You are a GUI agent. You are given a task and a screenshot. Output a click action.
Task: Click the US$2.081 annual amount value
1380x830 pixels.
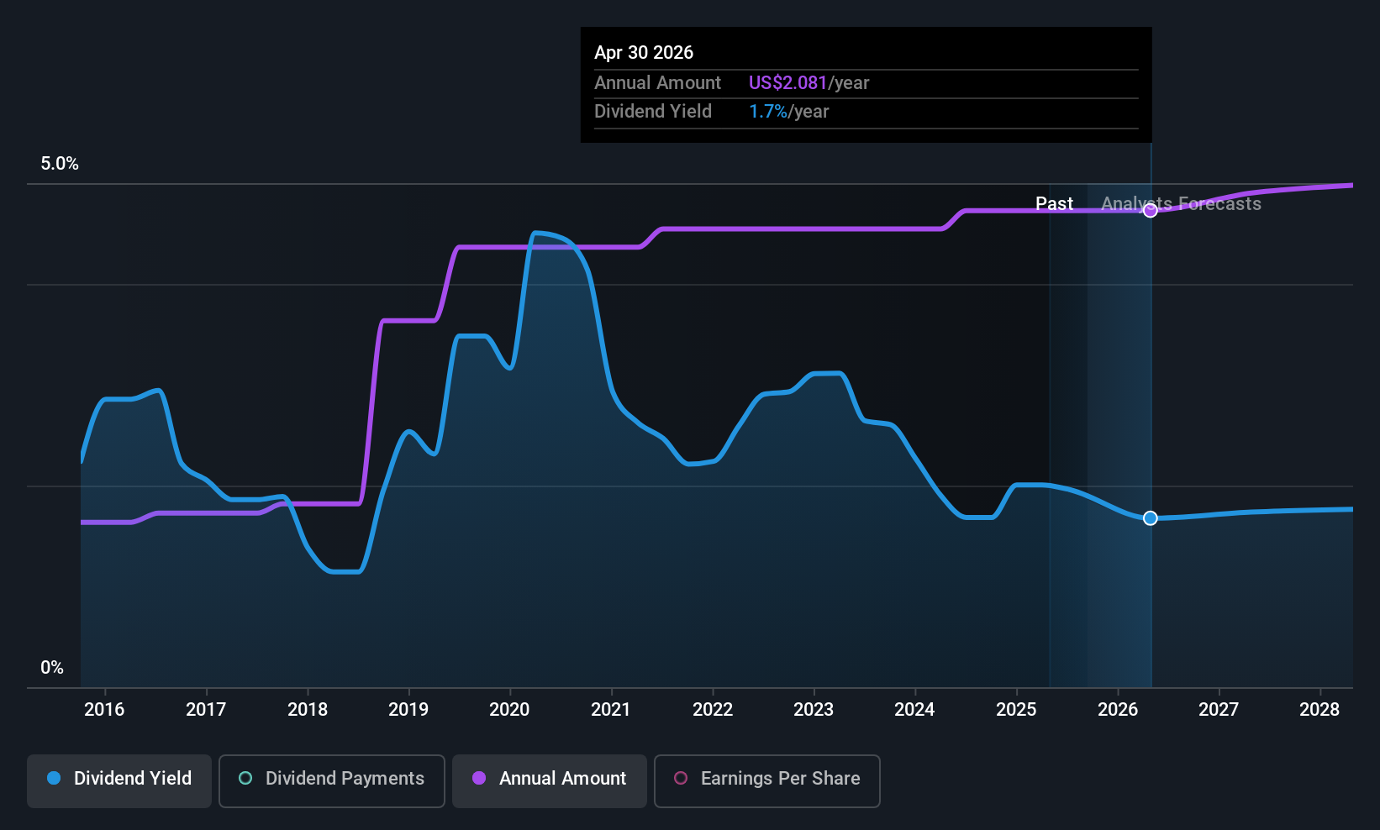[x=787, y=83]
